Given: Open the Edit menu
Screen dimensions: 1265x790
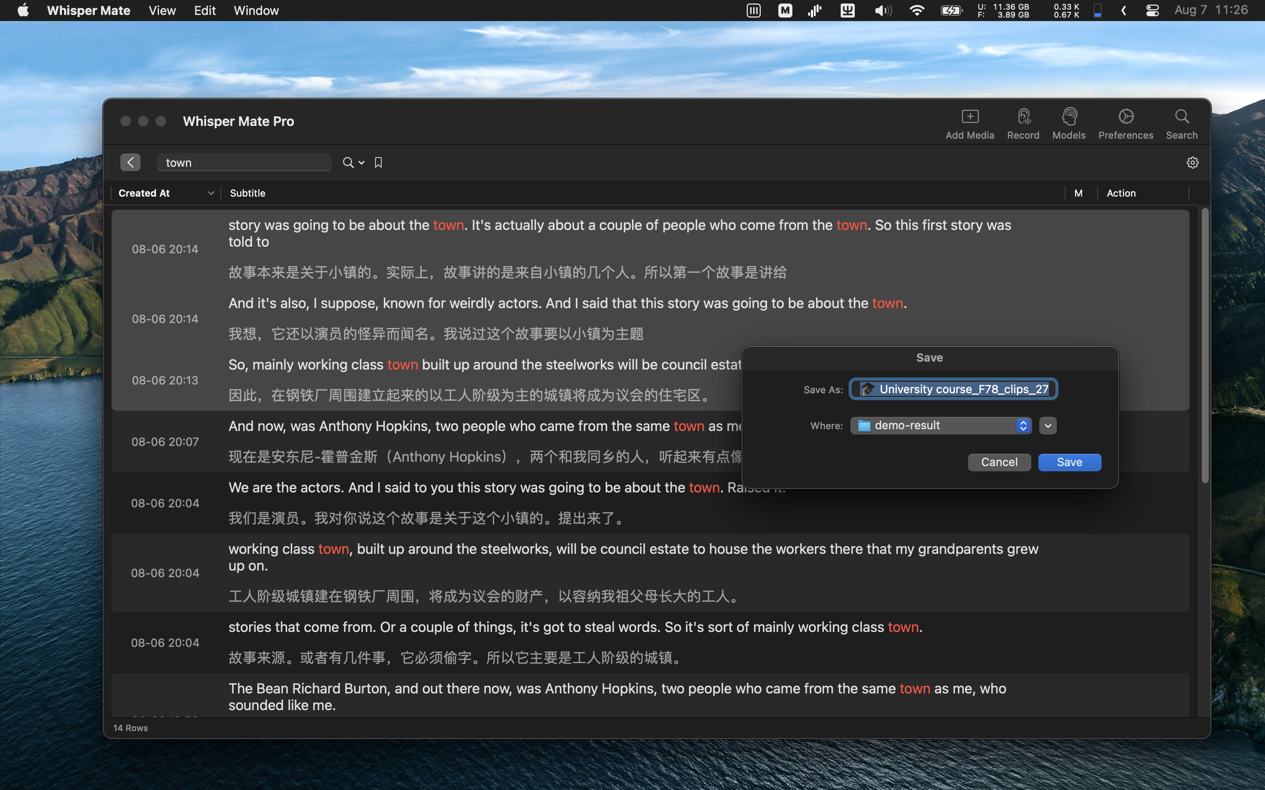Looking at the screenshot, I should coord(205,11).
